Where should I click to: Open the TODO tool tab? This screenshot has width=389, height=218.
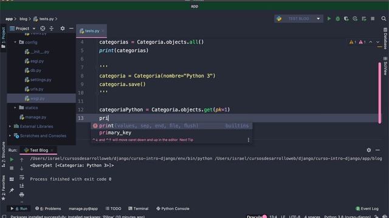[114, 208]
